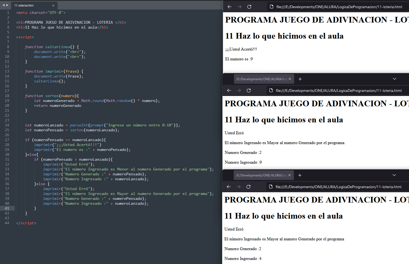Click the file info icon in bottom browser's address bar

[271, 187]
